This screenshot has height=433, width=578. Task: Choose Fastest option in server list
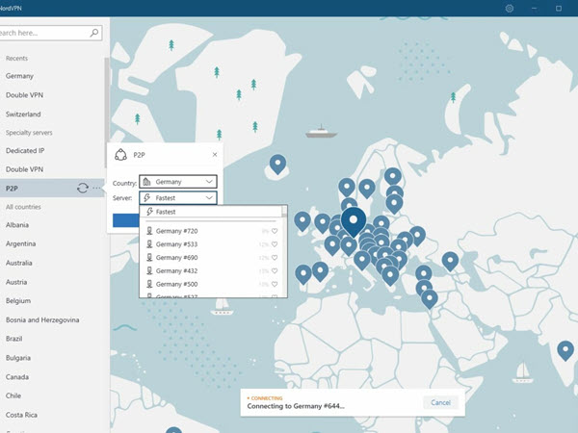click(x=210, y=212)
